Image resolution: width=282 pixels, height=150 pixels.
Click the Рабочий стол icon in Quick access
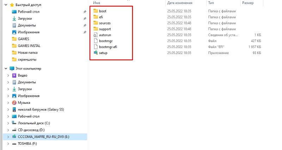(x=14, y=12)
